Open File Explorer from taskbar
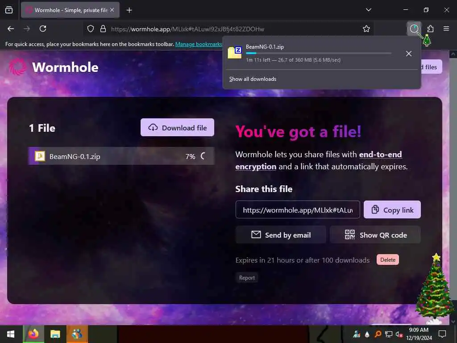The height and width of the screenshot is (343, 457). (x=55, y=334)
